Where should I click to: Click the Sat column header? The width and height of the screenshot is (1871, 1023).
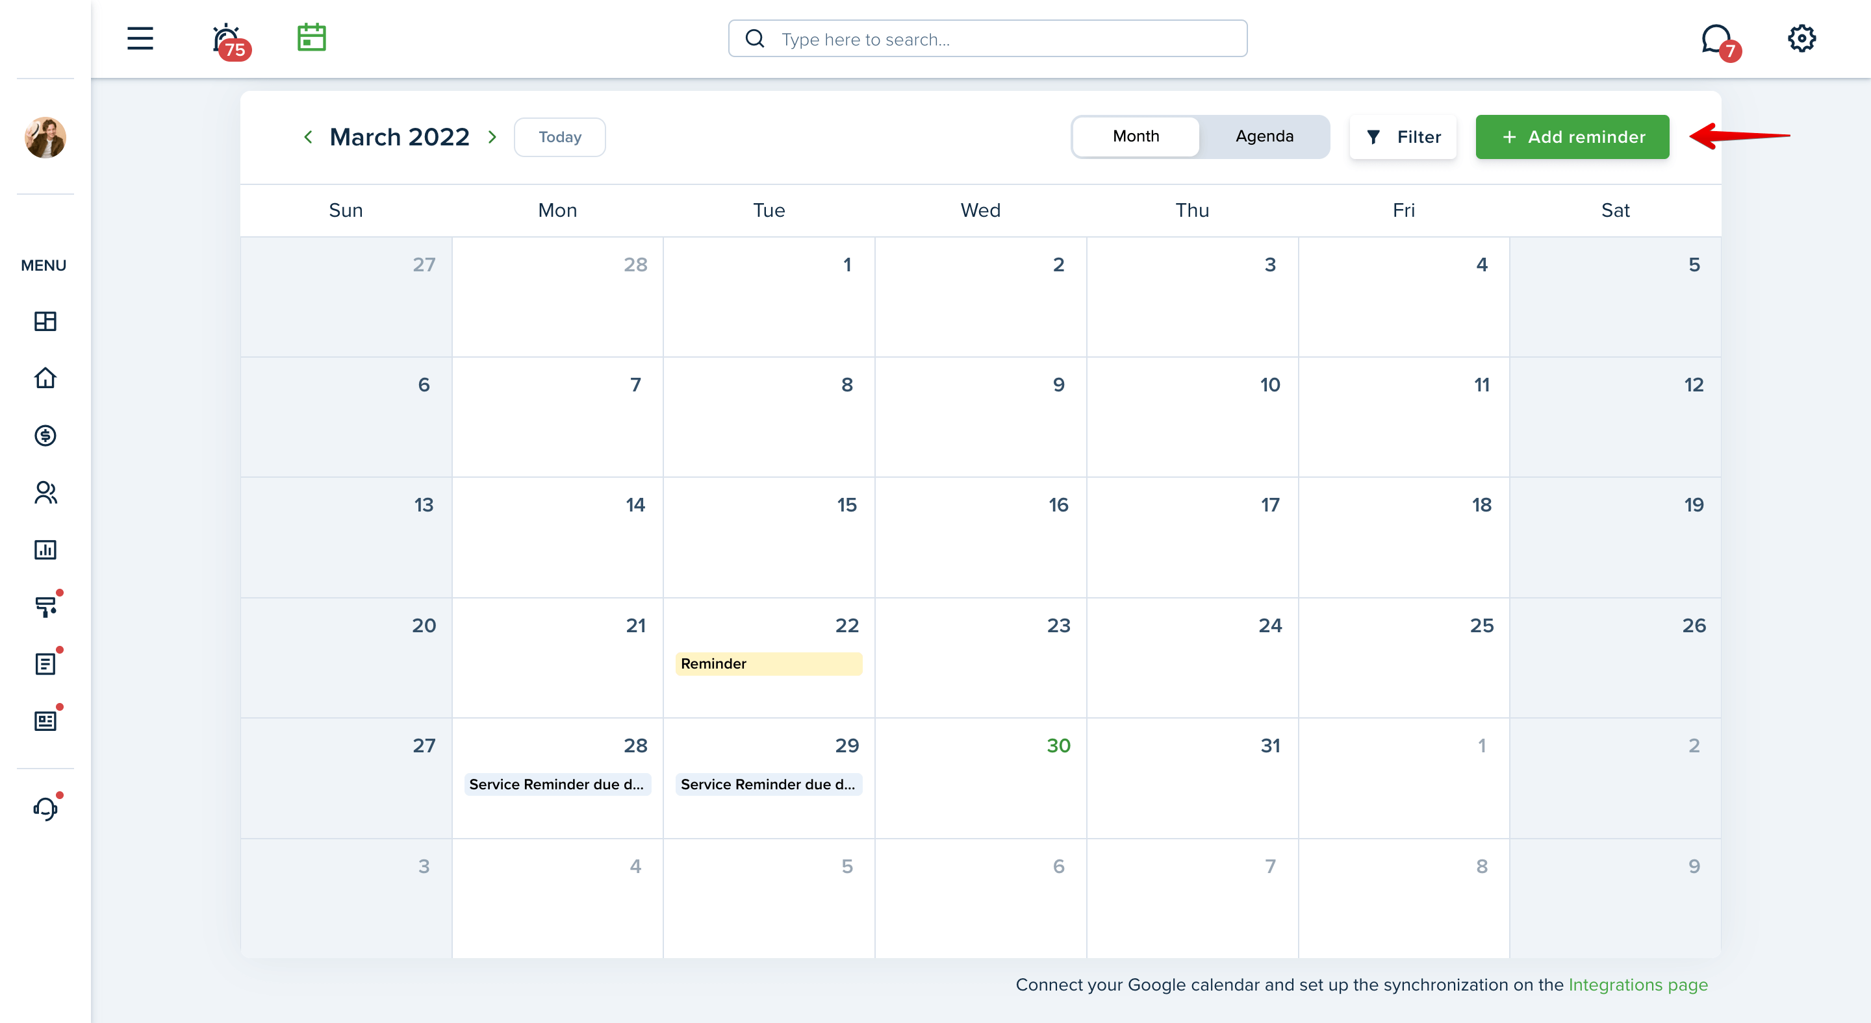1615,210
